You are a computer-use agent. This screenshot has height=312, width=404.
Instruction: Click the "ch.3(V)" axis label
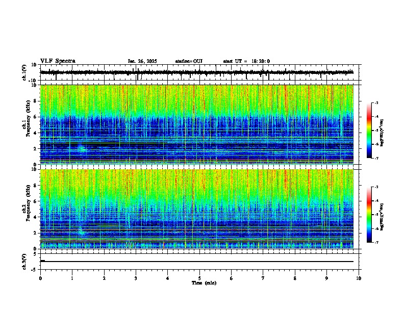click(x=24, y=262)
